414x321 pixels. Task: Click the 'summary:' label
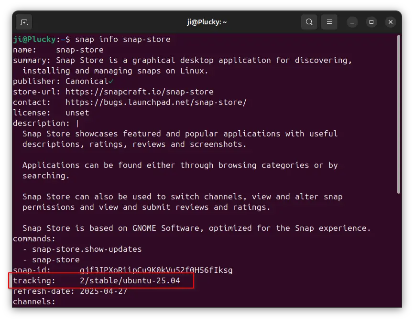pos(32,60)
